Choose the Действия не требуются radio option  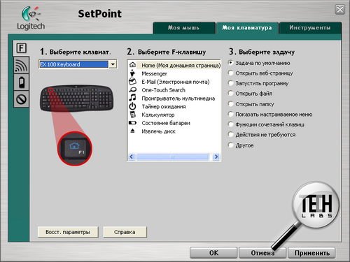coord(230,134)
